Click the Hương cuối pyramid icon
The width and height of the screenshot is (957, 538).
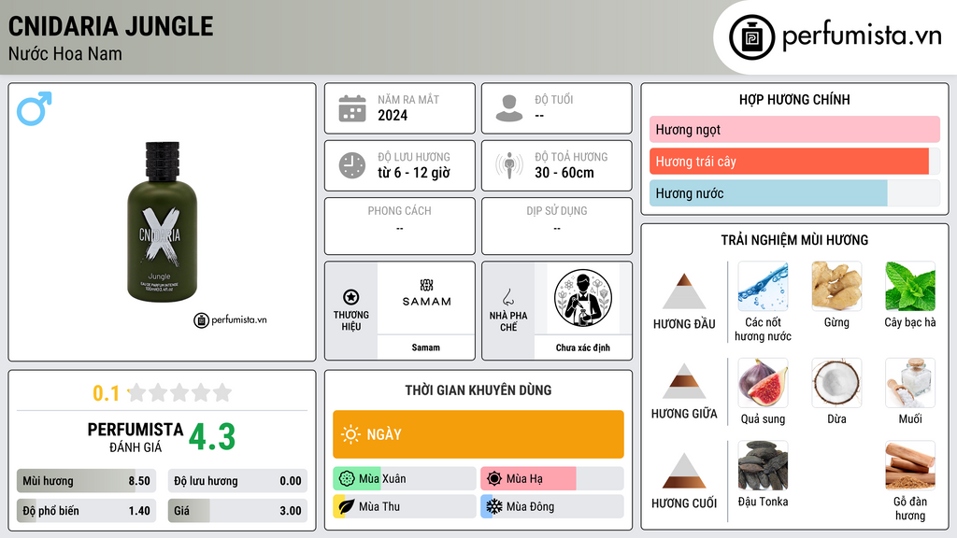[684, 471]
